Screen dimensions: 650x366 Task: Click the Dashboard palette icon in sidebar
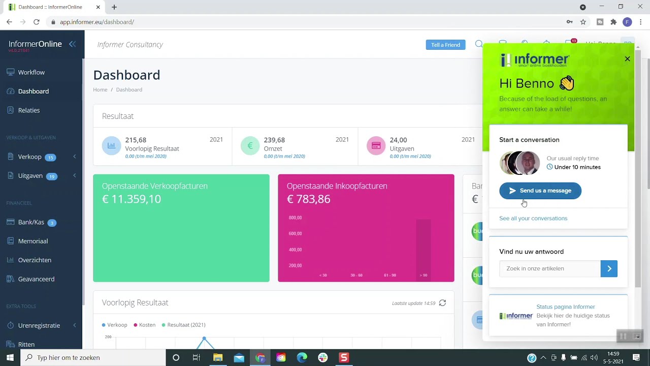tap(10, 91)
